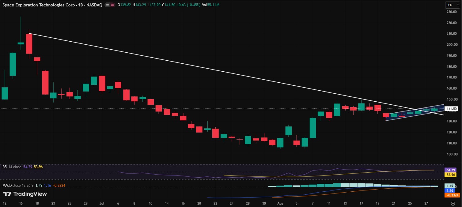Click the Vol 55.11M volume readout

point(210,5)
